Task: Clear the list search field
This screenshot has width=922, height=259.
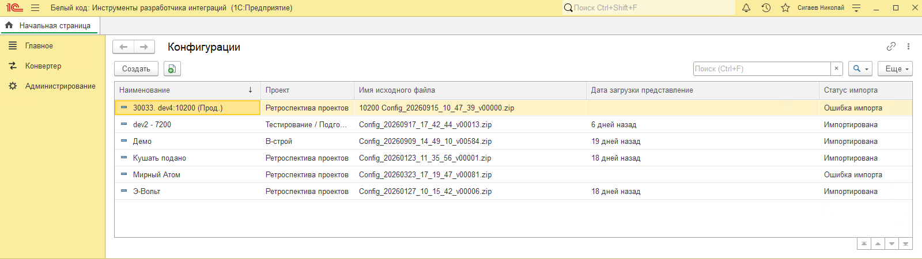Action: coord(837,68)
